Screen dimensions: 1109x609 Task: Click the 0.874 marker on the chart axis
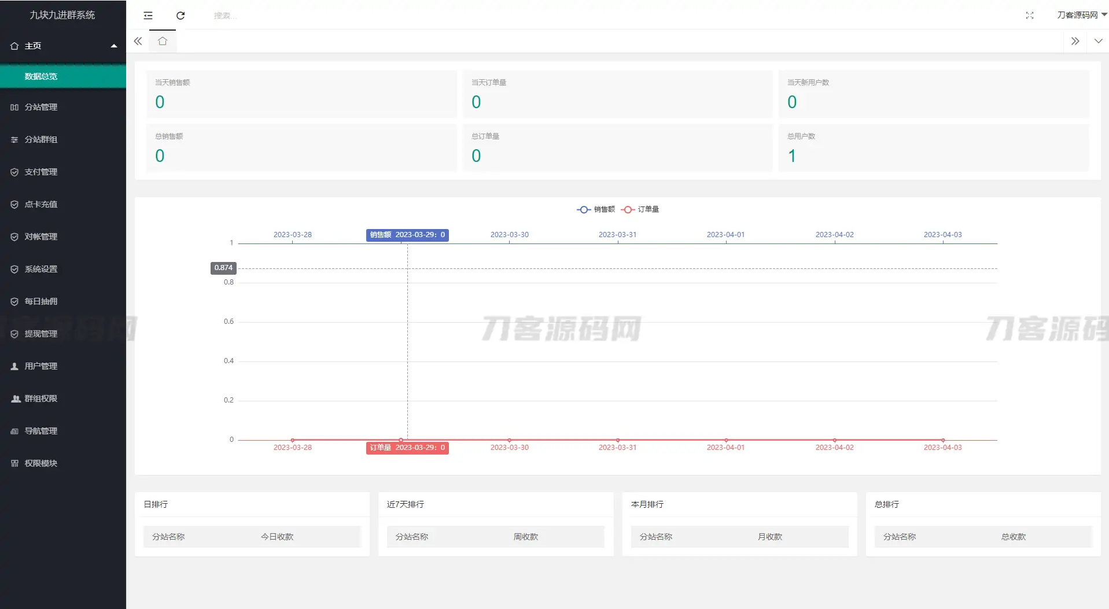click(x=223, y=267)
